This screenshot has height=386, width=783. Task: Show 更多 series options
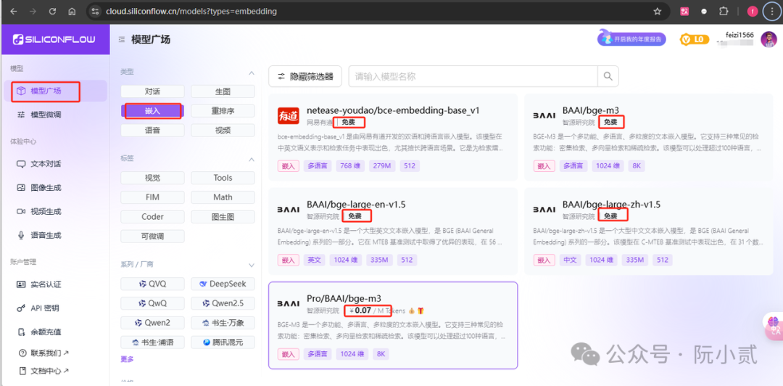point(127,359)
